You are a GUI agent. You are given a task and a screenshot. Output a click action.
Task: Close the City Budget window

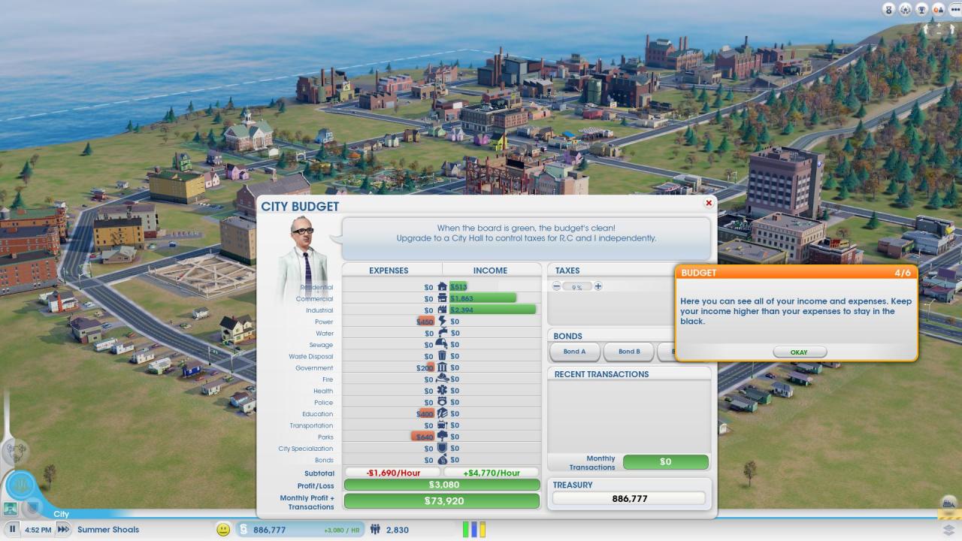(708, 203)
